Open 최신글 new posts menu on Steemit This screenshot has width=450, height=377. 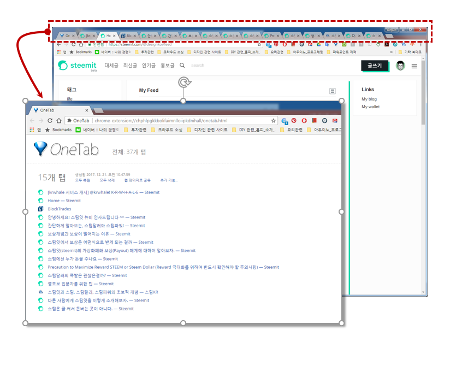(130, 66)
